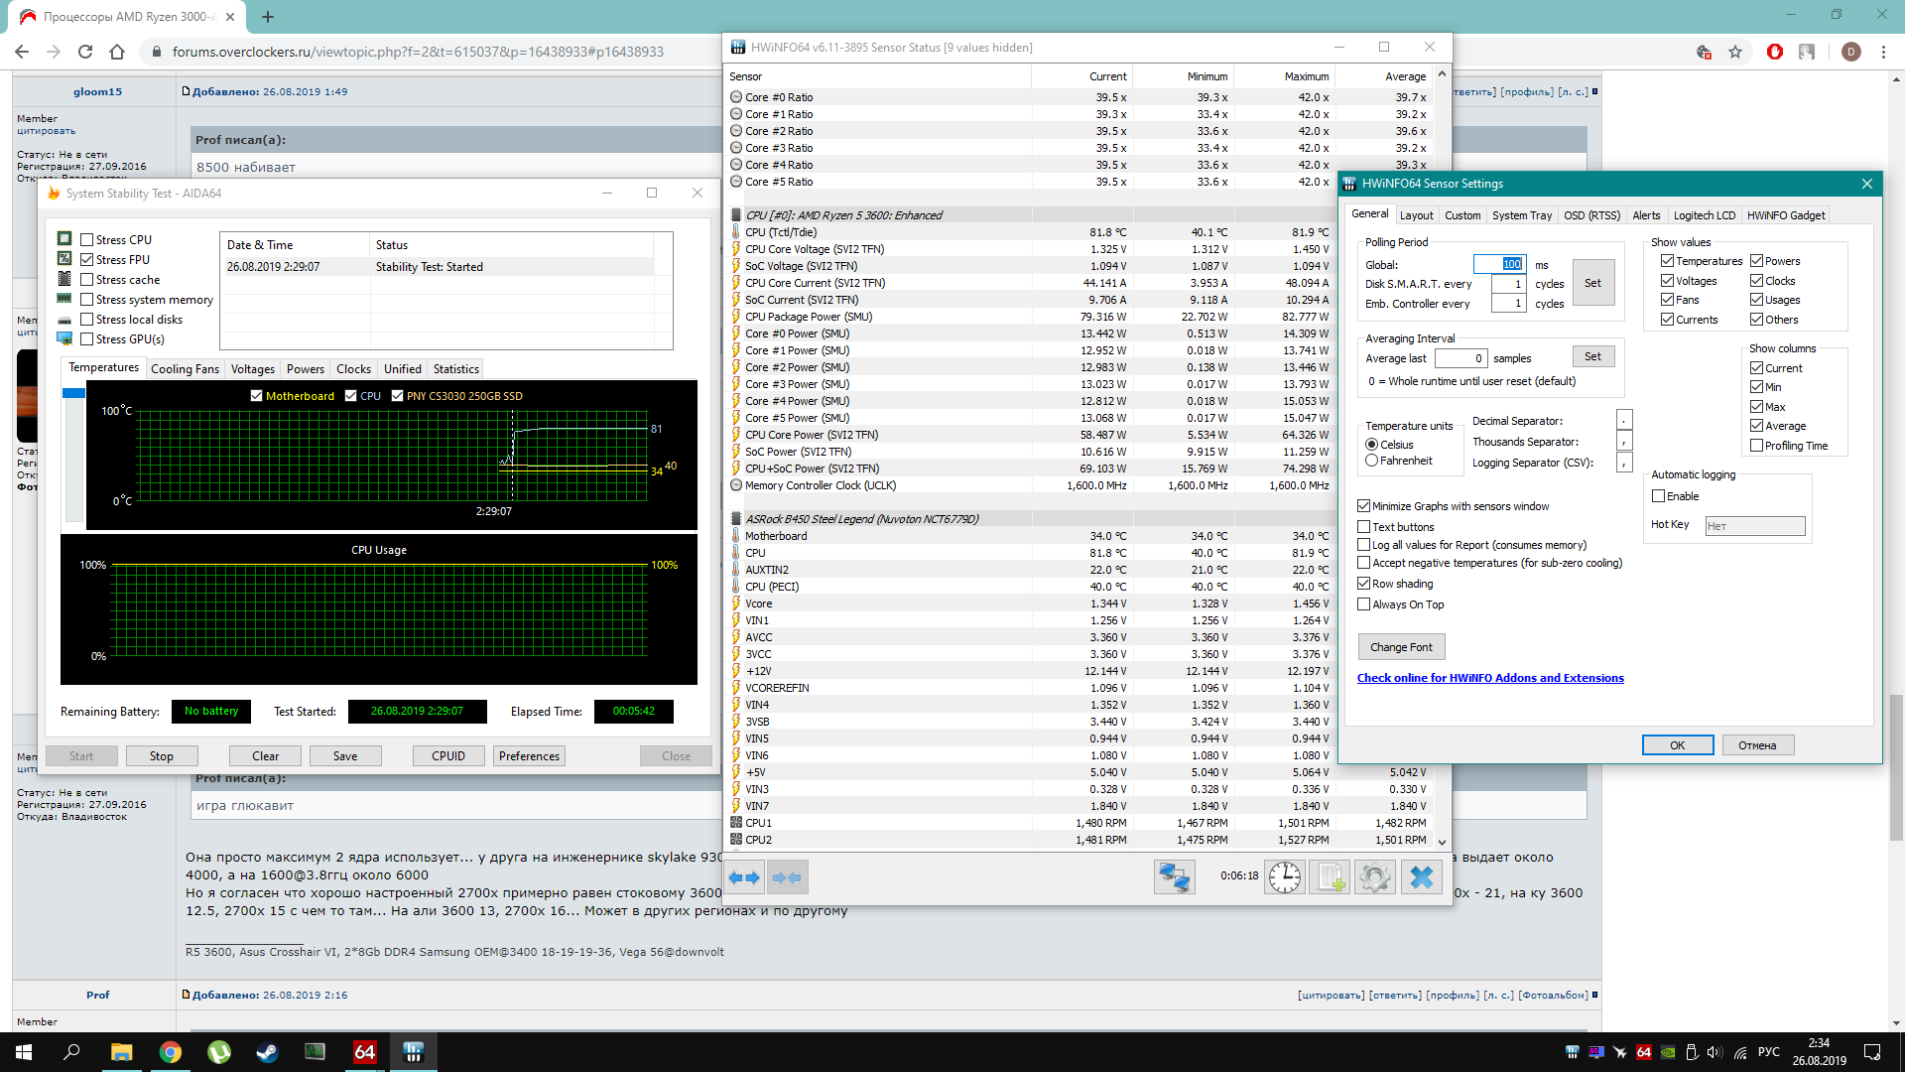Image resolution: width=1905 pixels, height=1072 pixels.
Task: Open HWiNFO remote network monitoring icon
Action: click(x=1174, y=877)
